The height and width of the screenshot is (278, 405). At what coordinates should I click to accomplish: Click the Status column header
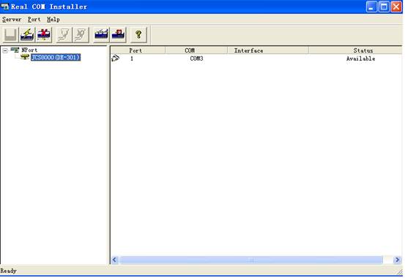pyautogui.click(x=355, y=50)
